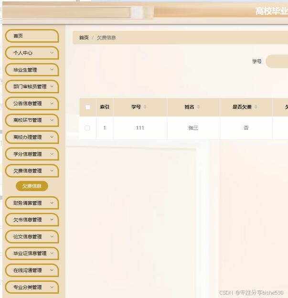Open the 公告信息管理 menu item
Image resolution: width=288 pixels, height=298 pixels.
pyautogui.click(x=32, y=104)
